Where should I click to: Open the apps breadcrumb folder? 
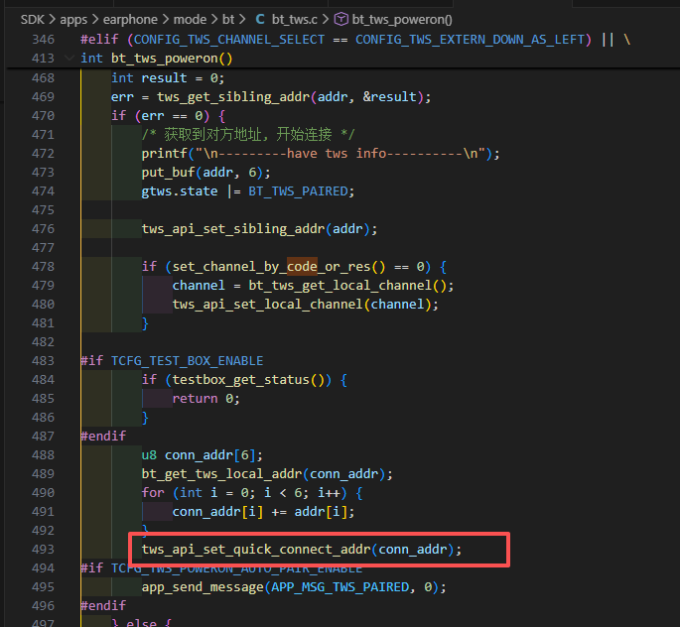click(x=73, y=20)
